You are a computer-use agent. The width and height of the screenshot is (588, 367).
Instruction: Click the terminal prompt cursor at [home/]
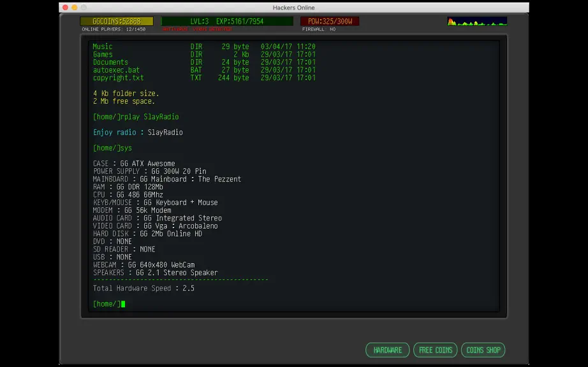(123, 304)
